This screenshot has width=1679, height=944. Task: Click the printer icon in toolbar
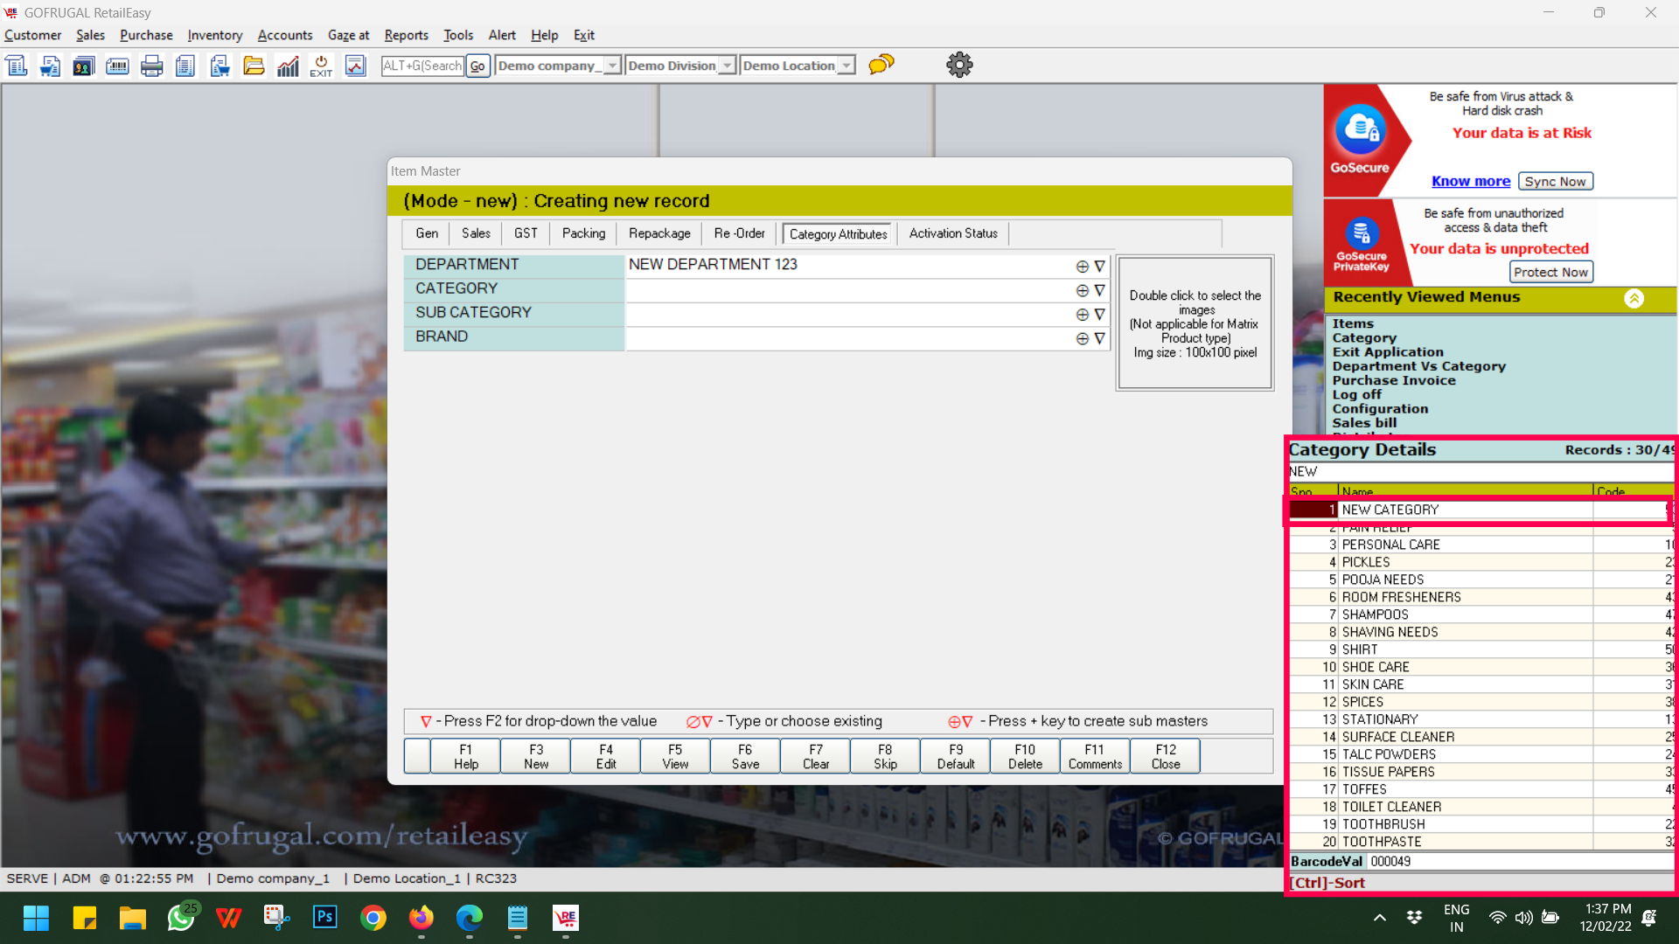(151, 66)
